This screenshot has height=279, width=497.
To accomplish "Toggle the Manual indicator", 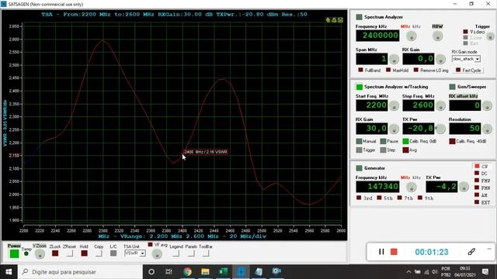I will (x=359, y=141).
